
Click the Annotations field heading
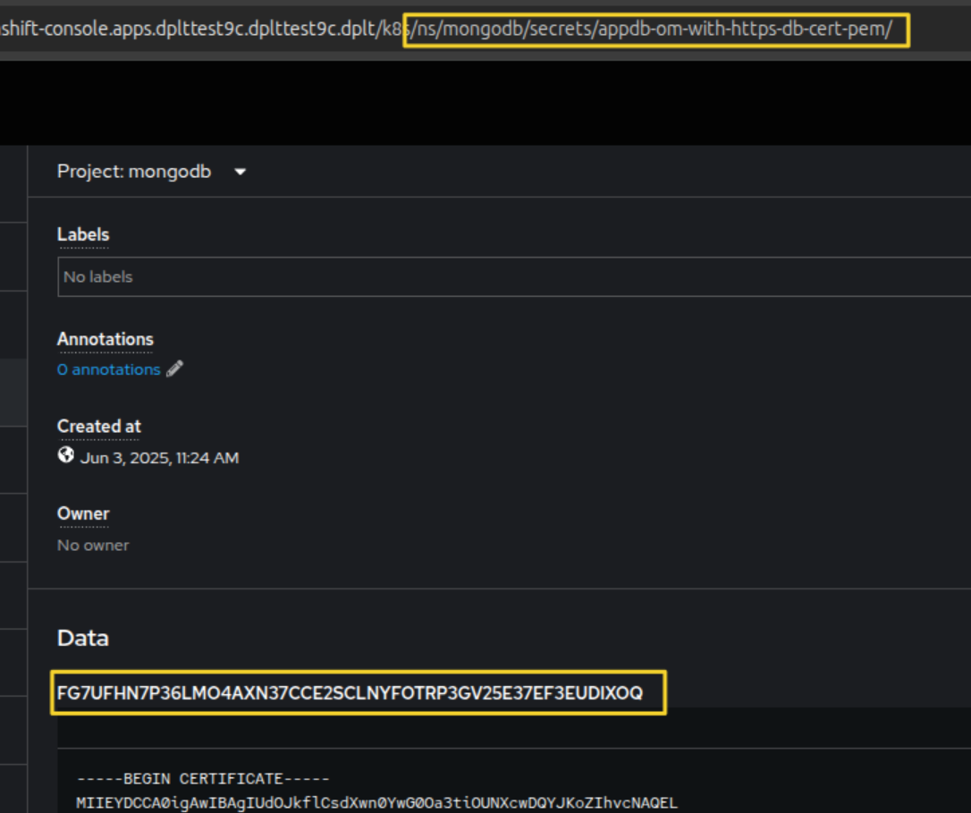click(x=105, y=340)
